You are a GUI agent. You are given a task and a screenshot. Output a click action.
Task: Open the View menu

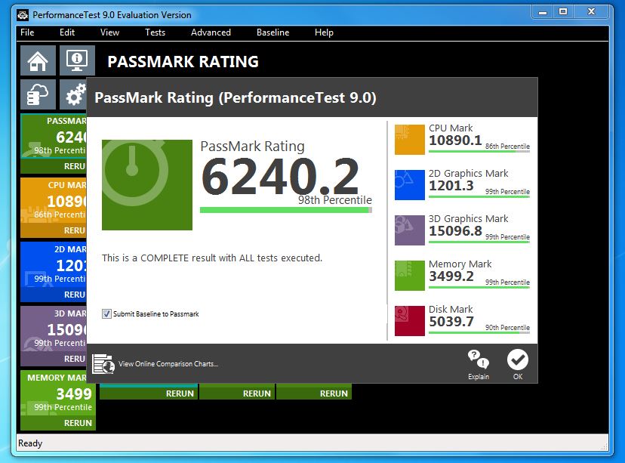click(109, 32)
